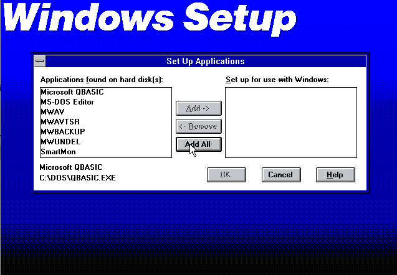This screenshot has height=275, width=397.
Task: Pick the MWAVTSR list entry
Action: pos(60,122)
